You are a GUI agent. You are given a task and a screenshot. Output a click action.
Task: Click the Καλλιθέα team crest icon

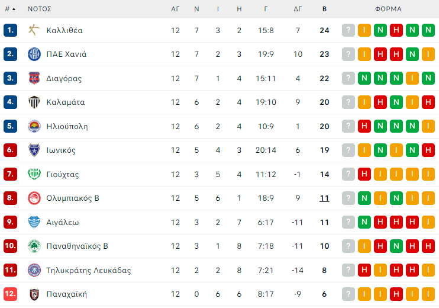[34, 30]
